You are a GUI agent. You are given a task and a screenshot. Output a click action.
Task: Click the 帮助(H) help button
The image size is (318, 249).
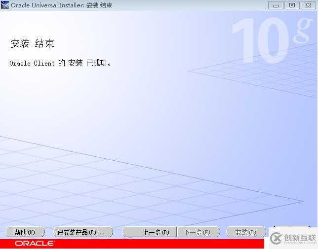[25, 232]
